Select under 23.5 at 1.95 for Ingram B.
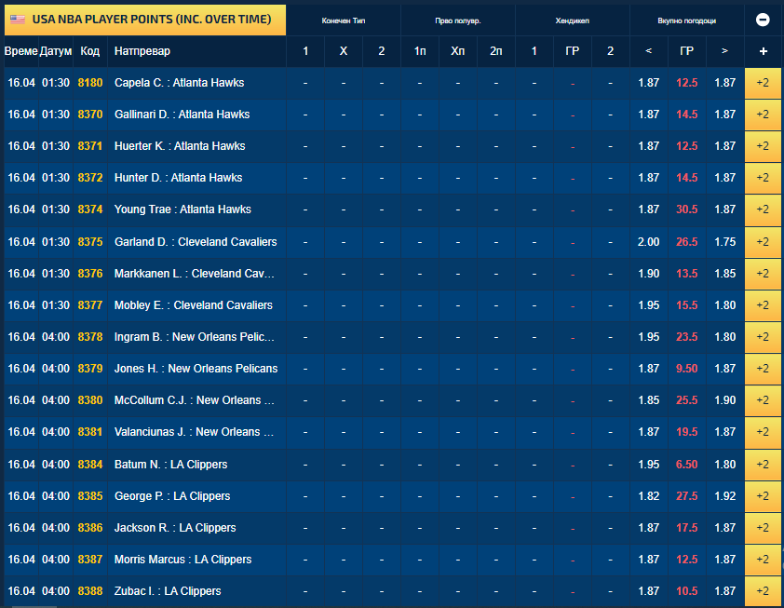The height and width of the screenshot is (608, 784). pos(648,337)
